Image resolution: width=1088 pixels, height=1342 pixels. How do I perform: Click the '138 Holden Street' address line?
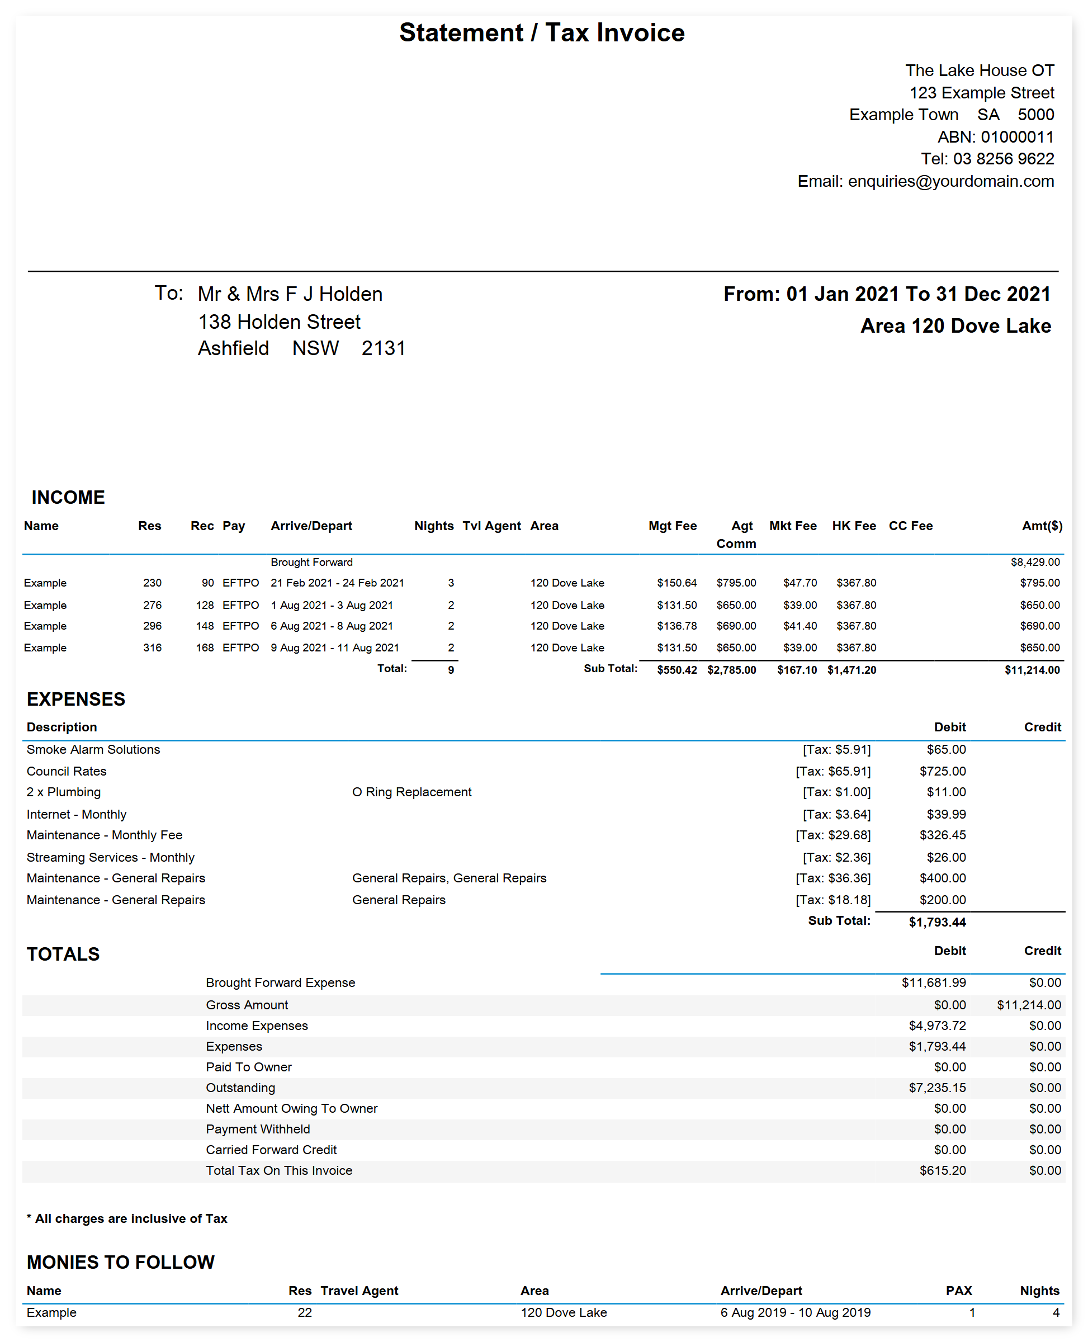click(279, 322)
